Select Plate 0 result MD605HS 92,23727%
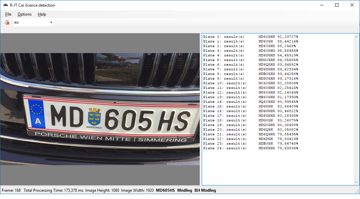360x199 pixels. click(x=251, y=37)
